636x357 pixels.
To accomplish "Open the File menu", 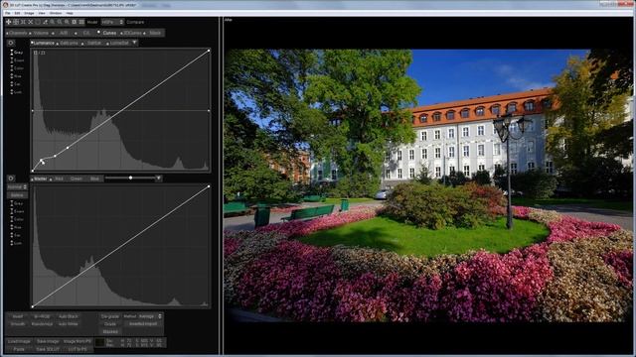I will 8,13.
